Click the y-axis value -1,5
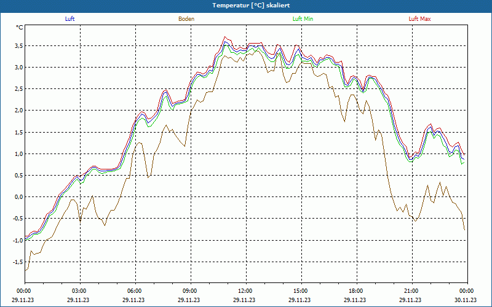The width and height of the screenshot is (492, 307). (18, 262)
